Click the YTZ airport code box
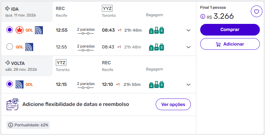 coord(61,63)
